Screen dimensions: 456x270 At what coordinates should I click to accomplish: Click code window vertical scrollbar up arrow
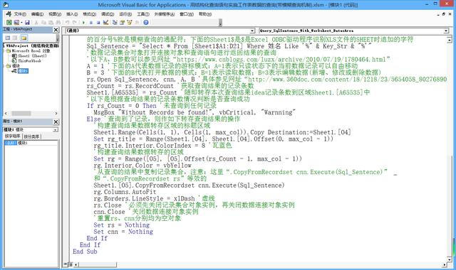coord(450,39)
